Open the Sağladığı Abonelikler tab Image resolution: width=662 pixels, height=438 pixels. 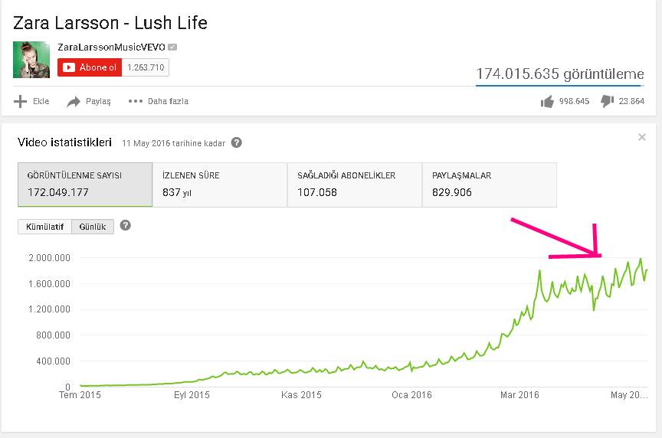[355, 185]
